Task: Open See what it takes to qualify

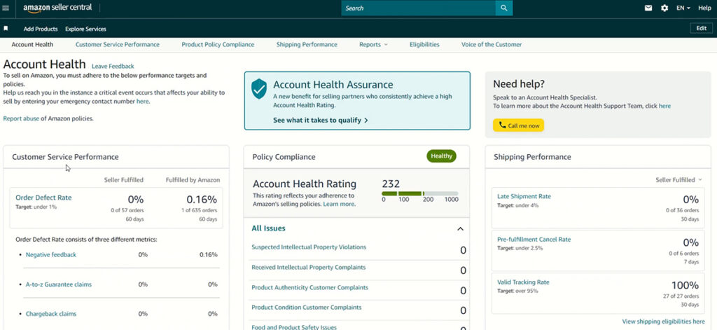Action: click(321, 121)
